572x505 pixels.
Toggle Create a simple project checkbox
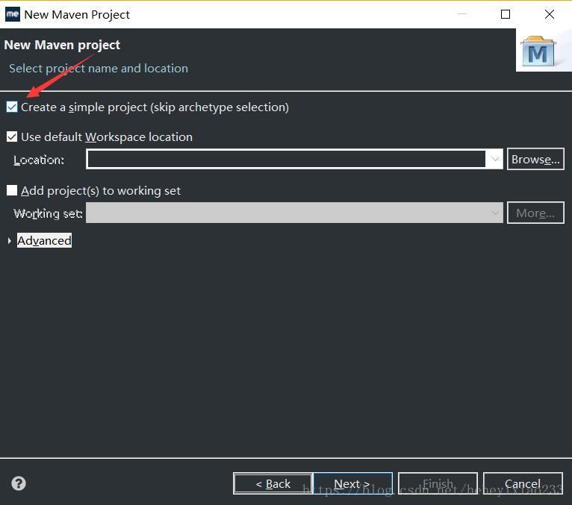pyautogui.click(x=12, y=107)
